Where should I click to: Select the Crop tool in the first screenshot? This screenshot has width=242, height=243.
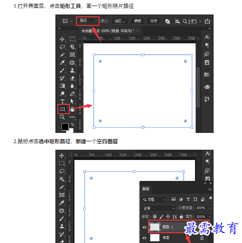tap(62, 55)
